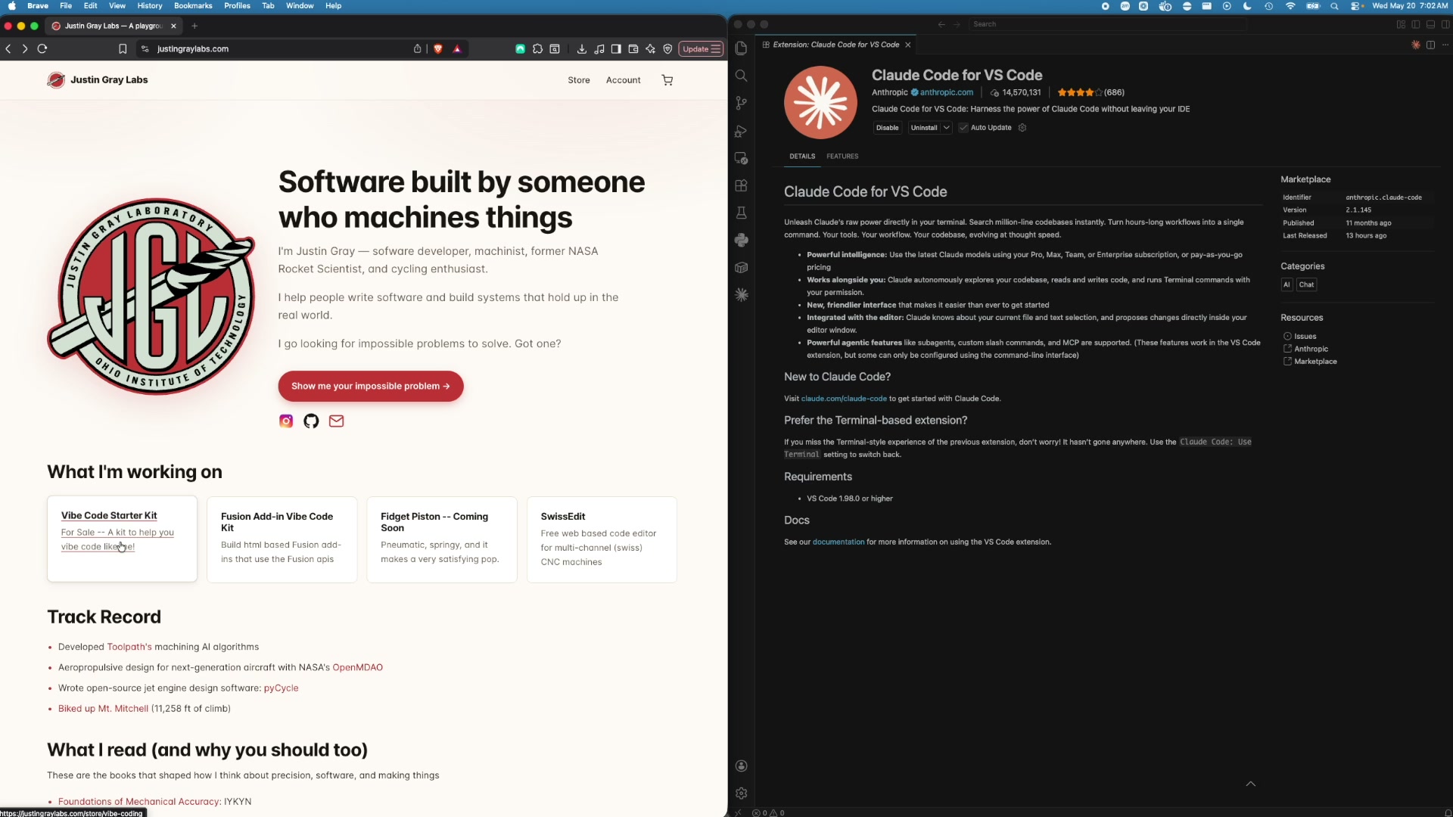Open extension settings gear next to Auto Update
This screenshot has width=1453, height=817.
(x=1022, y=128)
